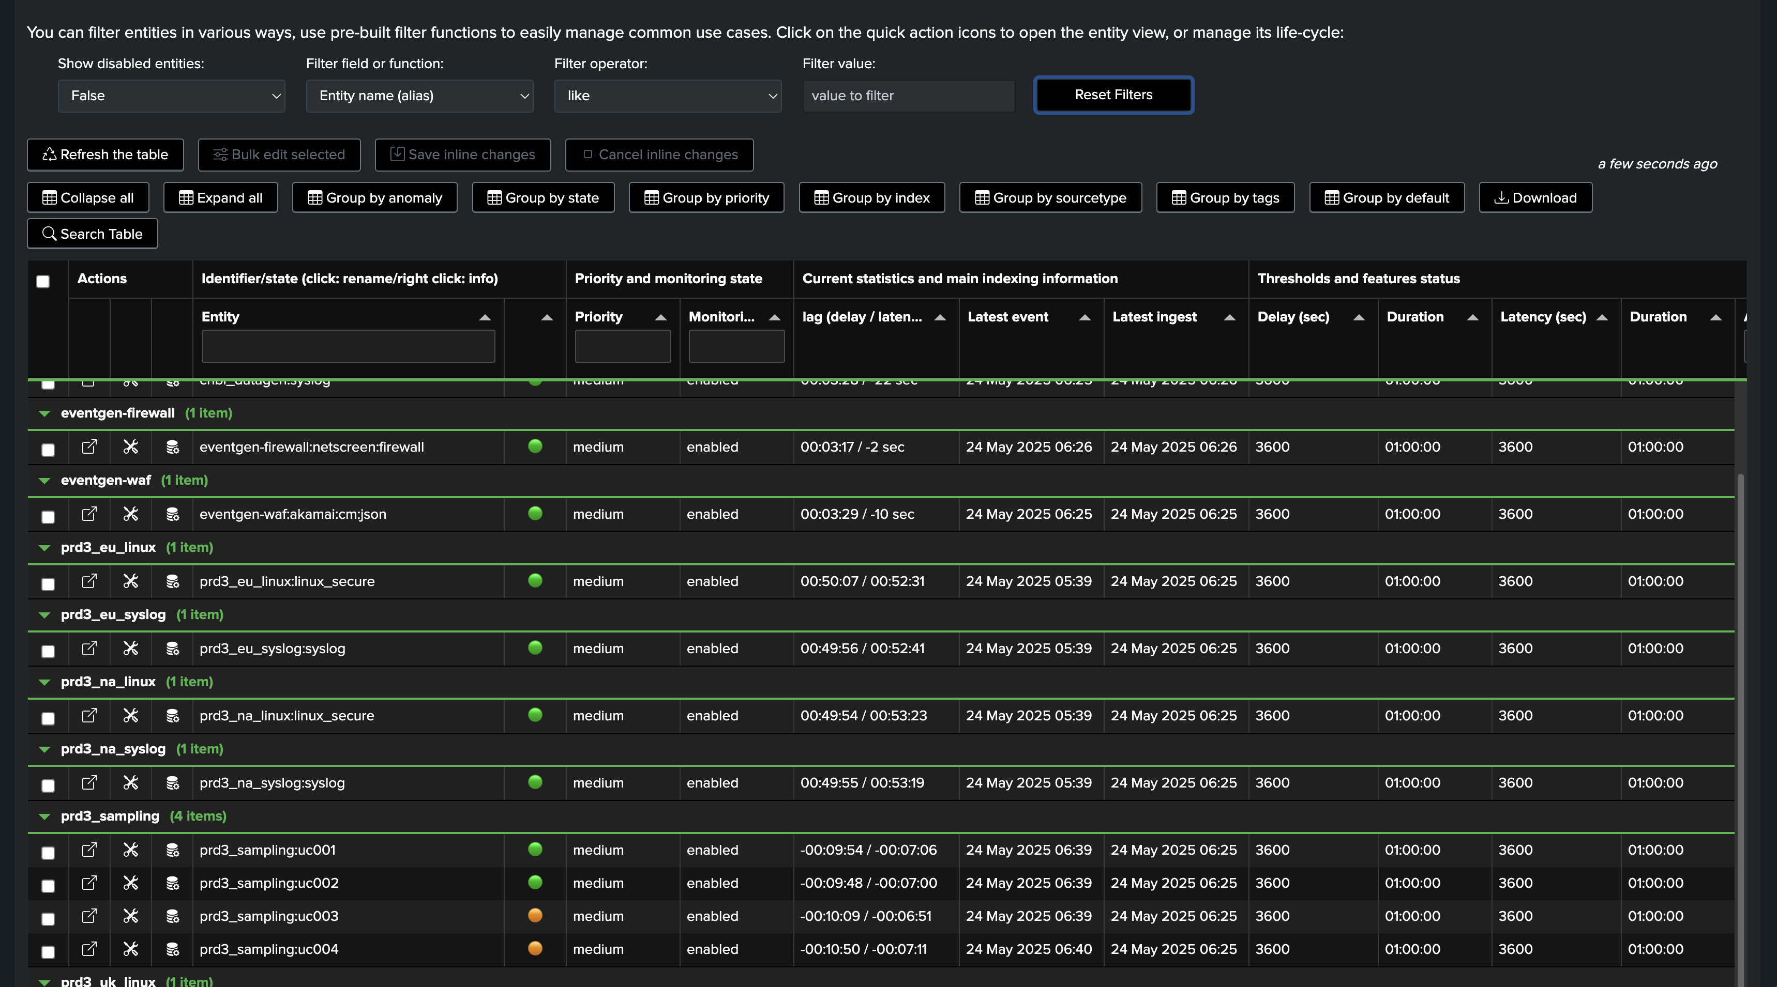Open entity view for eventgen-firewall:netscreen:firewall row
The image size is (1777, 987).
coord(89,446)
